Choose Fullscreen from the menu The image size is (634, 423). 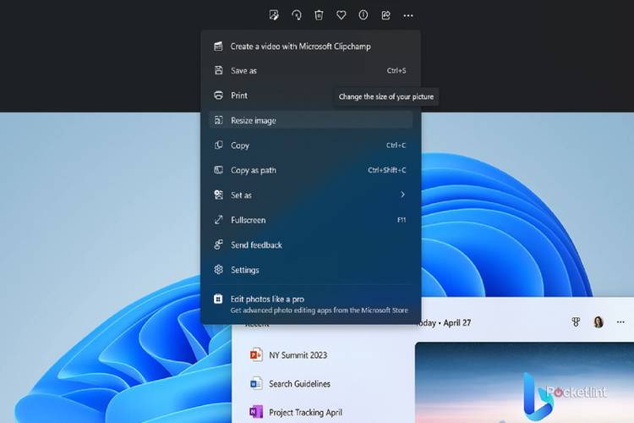click(x=311, y=220)
